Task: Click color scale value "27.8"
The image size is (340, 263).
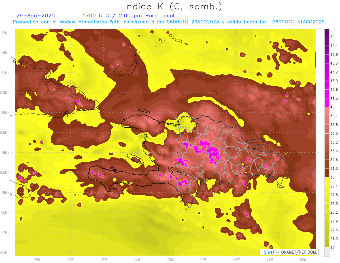Action: tap(334, 195)
